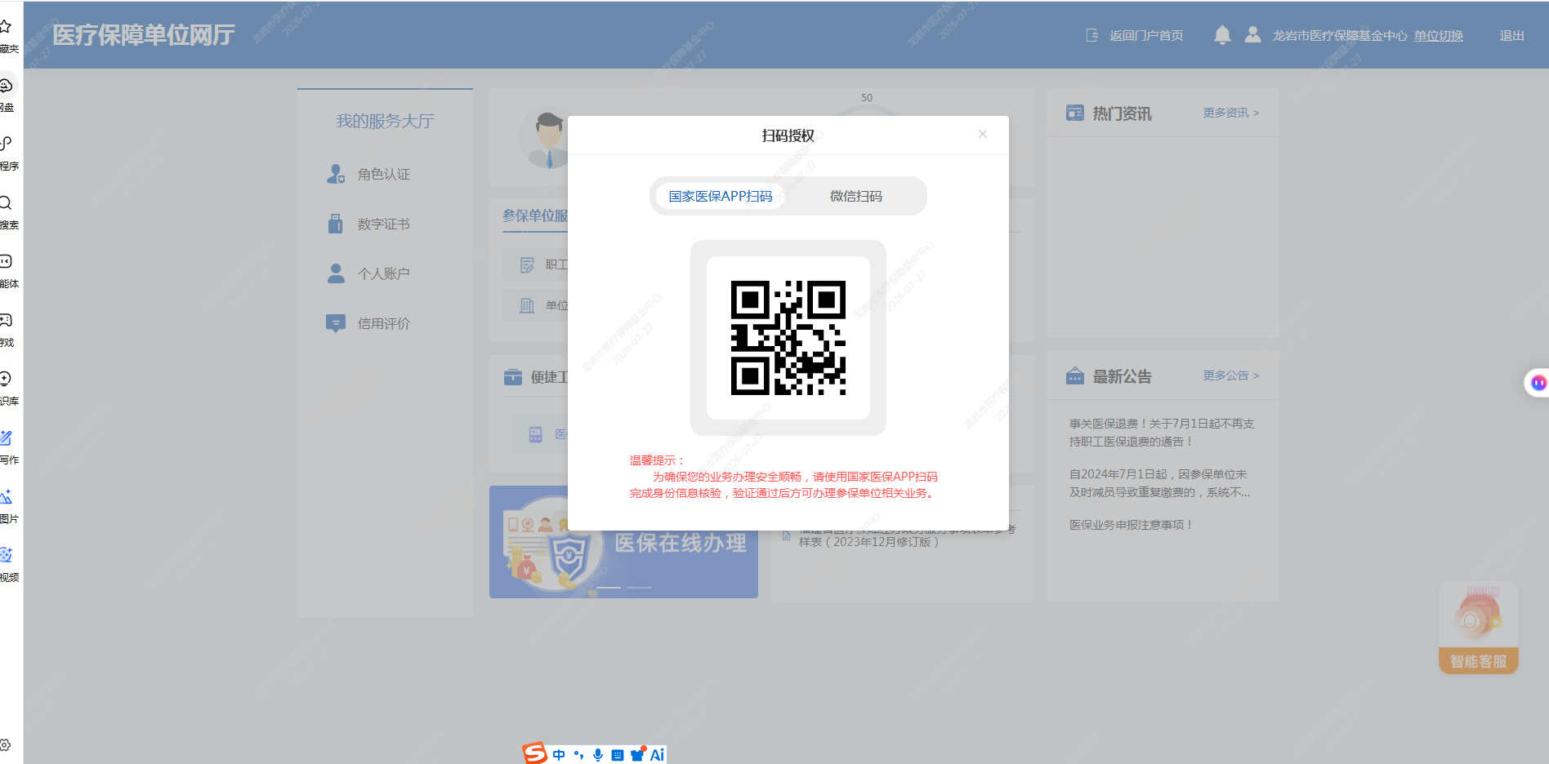Open the games icon in the browser sidebar
This screenshot has height=764, width=1549.
point(7,321)
